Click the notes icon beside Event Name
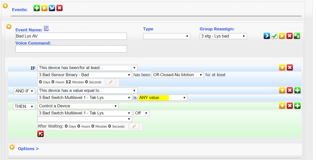The height and width of the screenshot is (160, 316). (46, 29)
